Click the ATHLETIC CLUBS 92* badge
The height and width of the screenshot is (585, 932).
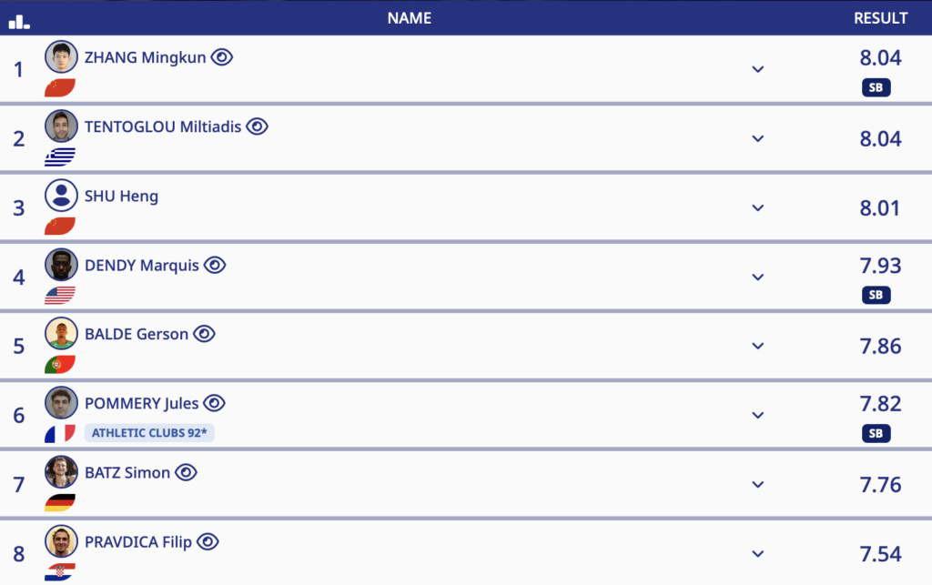click(x=149, y=433)
